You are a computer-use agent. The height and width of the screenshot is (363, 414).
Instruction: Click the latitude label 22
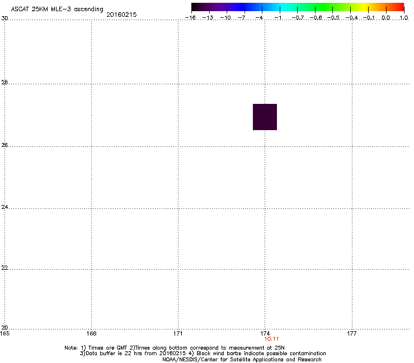(4, 268)
